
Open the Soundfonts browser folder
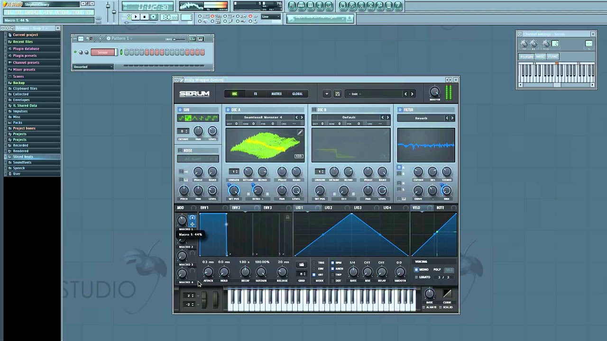[22, 162]
